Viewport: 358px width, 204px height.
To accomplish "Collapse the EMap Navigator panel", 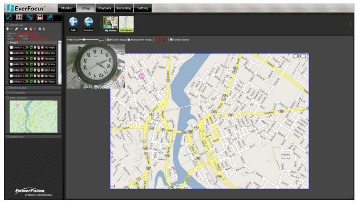I will (7, 98).
